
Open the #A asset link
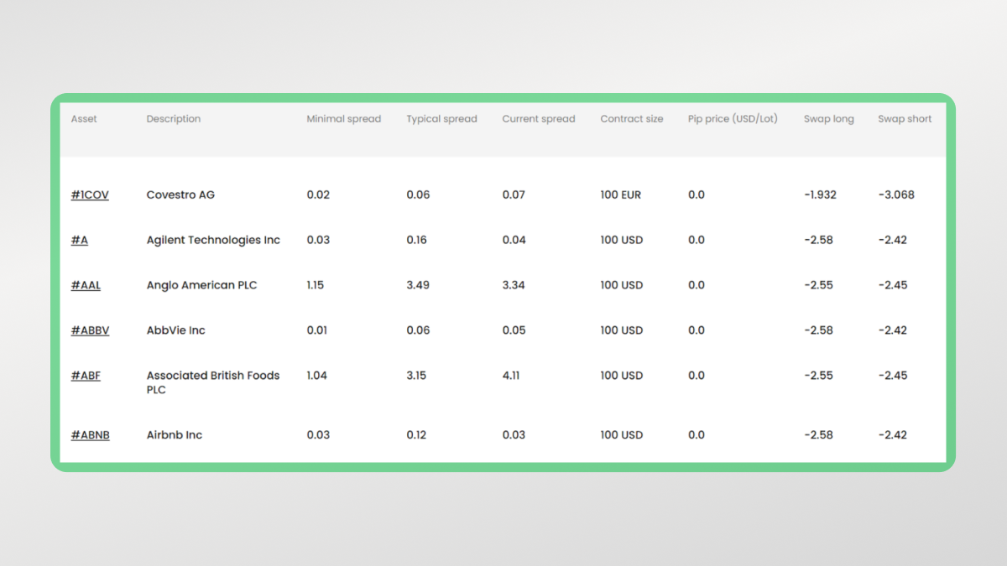point(80,240)
